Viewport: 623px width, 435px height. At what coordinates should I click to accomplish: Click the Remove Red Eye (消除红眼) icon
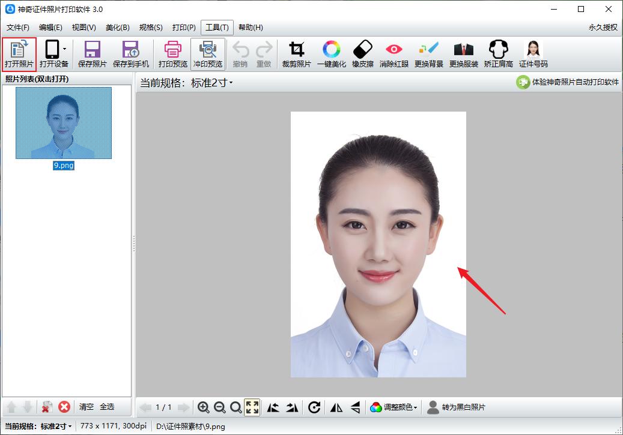[x=394, y=54]
